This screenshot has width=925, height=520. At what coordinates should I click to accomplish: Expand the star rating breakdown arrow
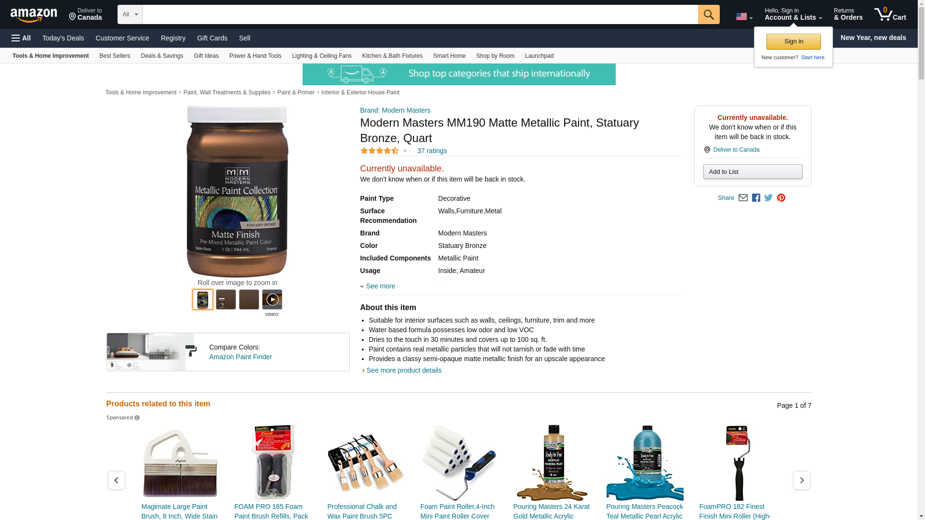click(405, 151)
